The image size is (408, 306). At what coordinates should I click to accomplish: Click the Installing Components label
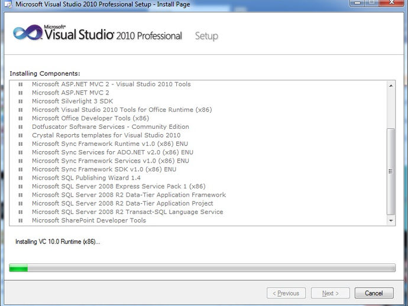point(45,74)
